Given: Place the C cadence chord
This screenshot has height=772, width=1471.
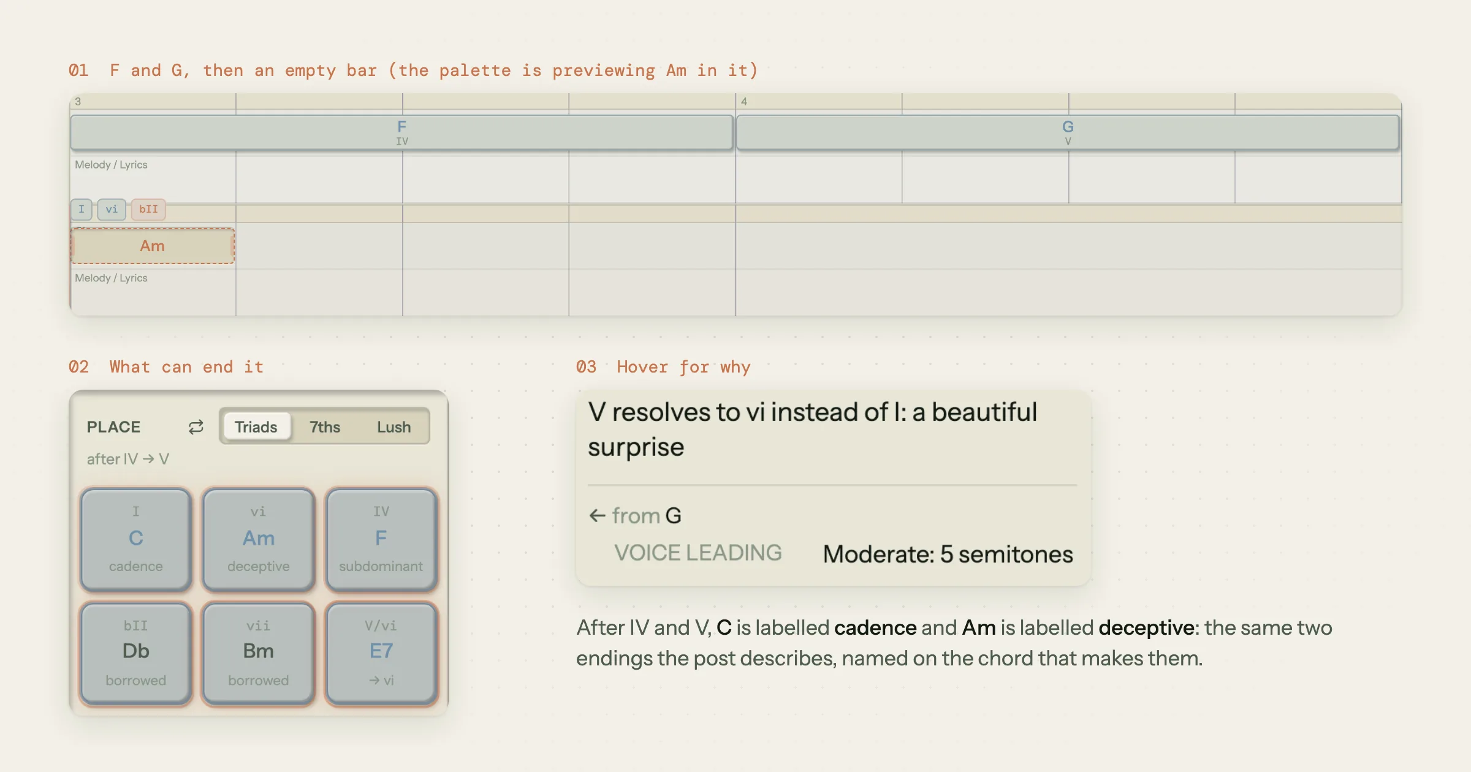Looking at the screenshot, I should click(x=136, y=539).
